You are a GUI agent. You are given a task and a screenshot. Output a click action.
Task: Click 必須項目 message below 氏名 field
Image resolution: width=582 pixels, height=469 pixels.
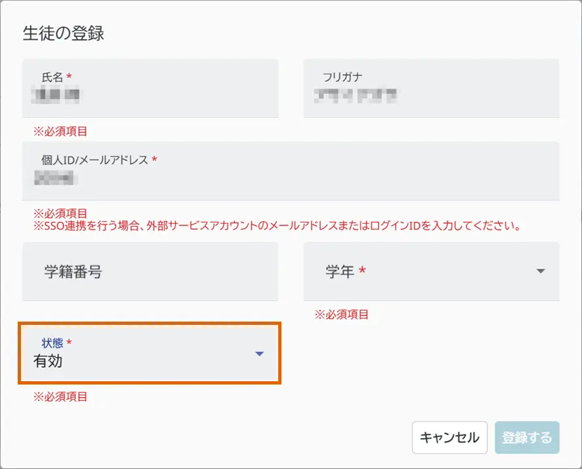pos(60,131)
